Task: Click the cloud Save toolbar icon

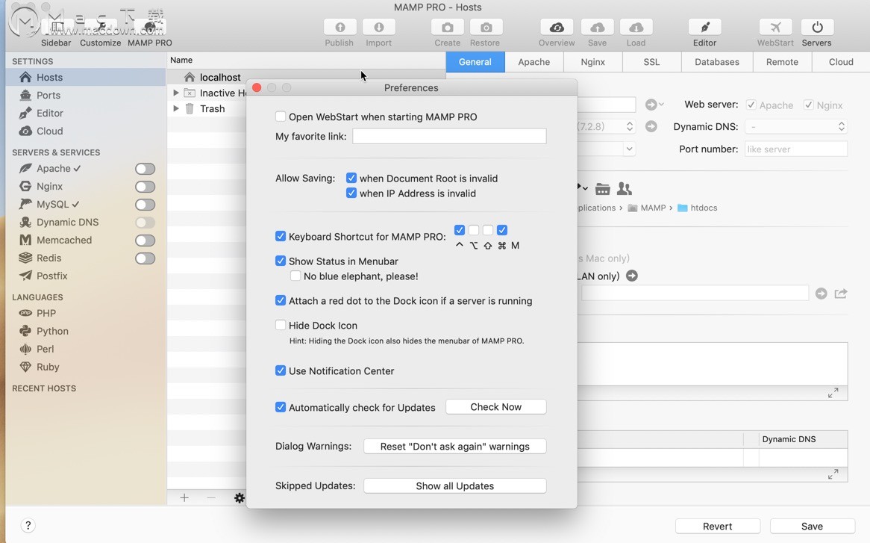Action: (x=597, y=27)
